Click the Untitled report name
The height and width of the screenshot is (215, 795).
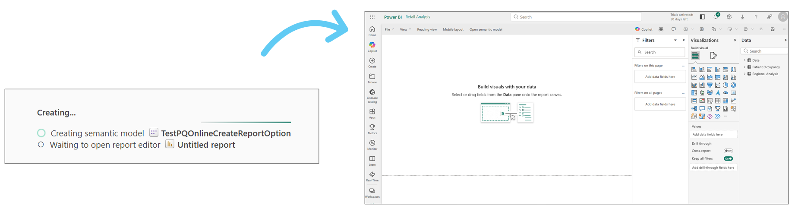(206, 145)
